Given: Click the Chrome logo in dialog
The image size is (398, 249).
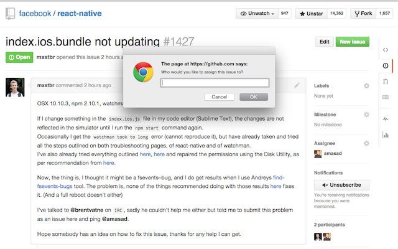Looking at the screenshot, I should click(143, 72).
